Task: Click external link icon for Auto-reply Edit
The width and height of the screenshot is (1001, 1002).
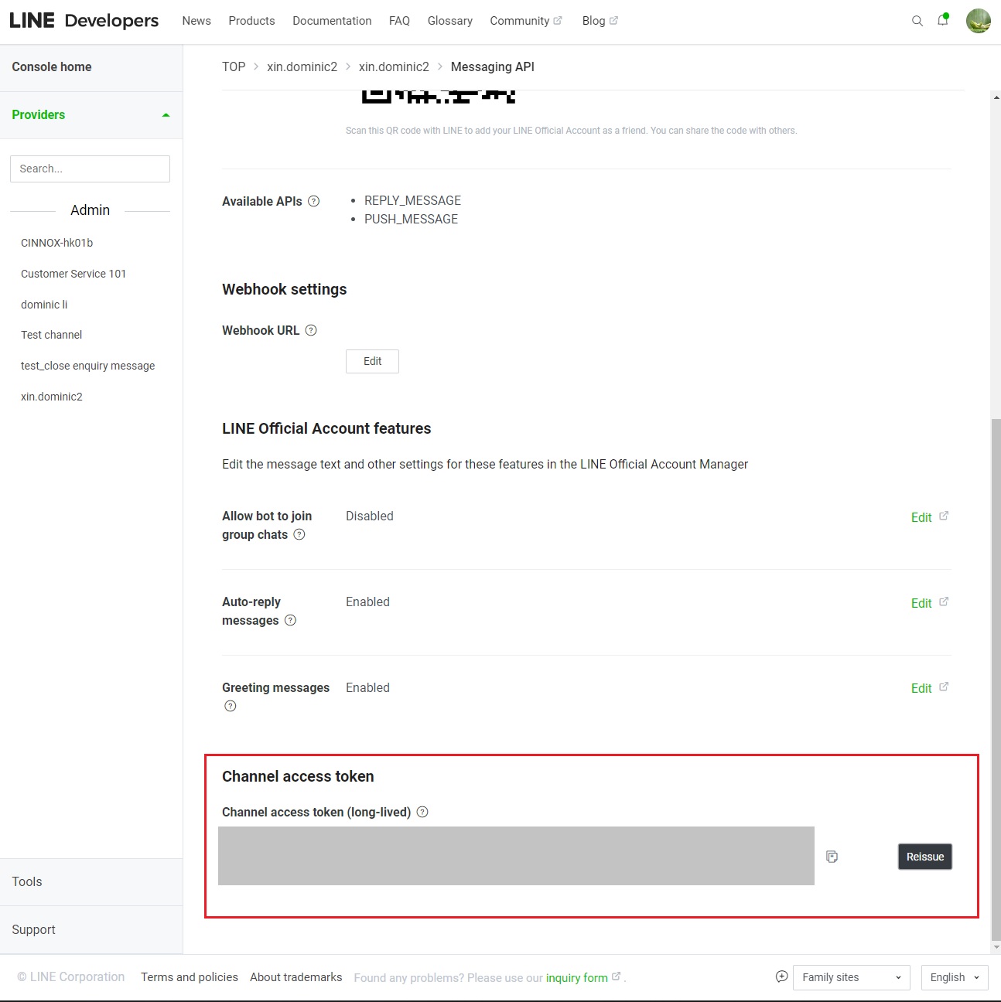Action: pos(944,602)
